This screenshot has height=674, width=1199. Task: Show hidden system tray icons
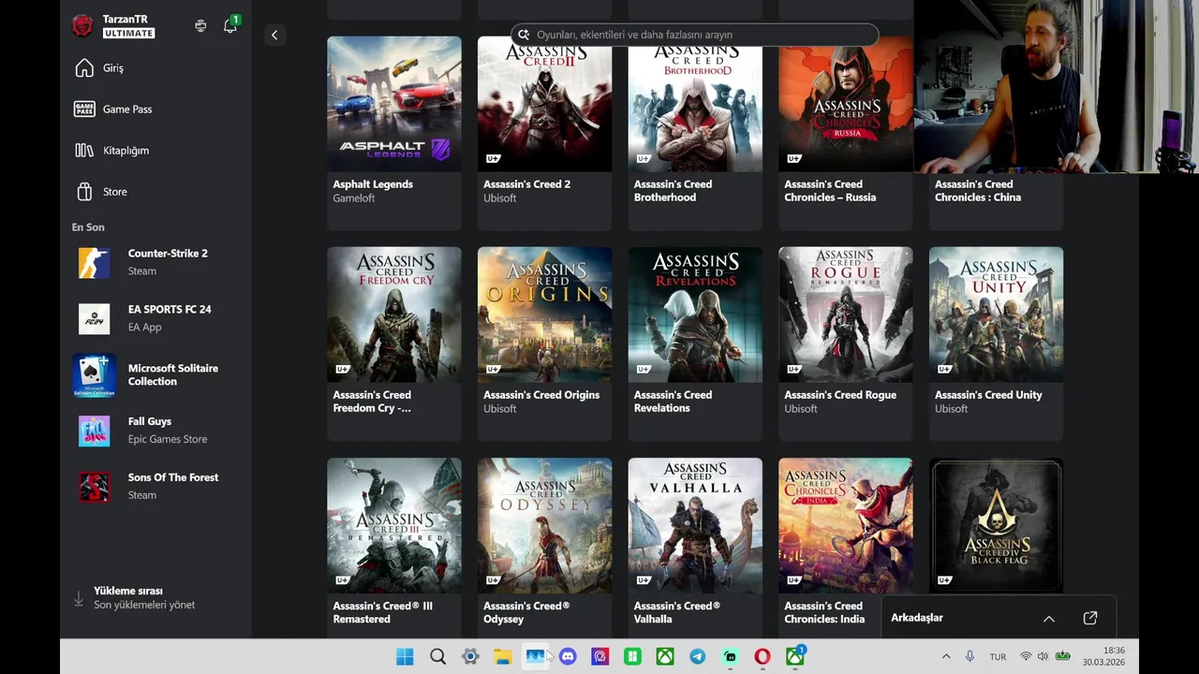946,657
